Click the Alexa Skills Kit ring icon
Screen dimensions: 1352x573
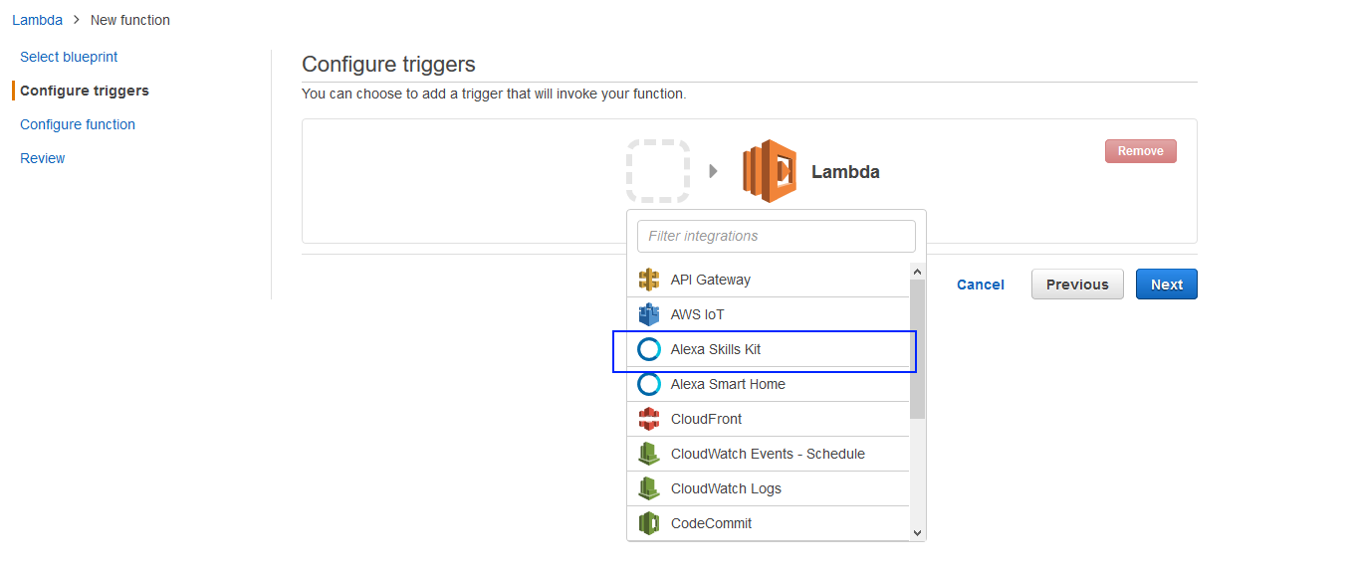[649, 349]
